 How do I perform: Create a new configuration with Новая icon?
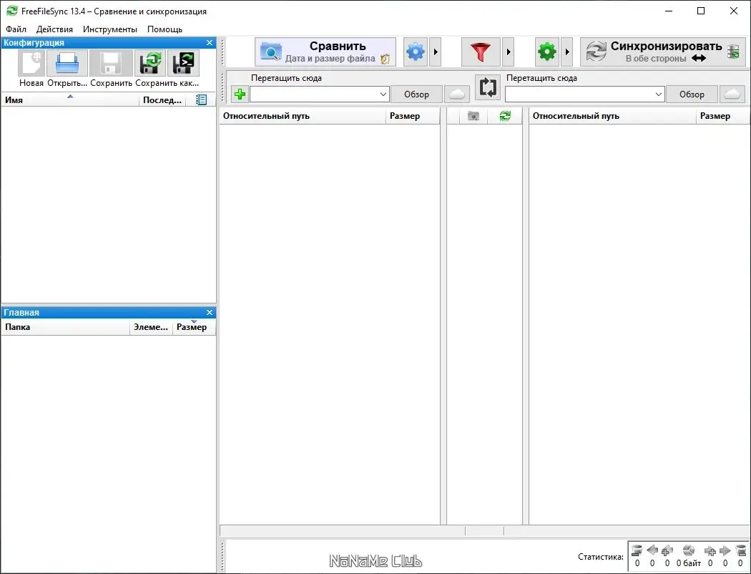point(31,63)
